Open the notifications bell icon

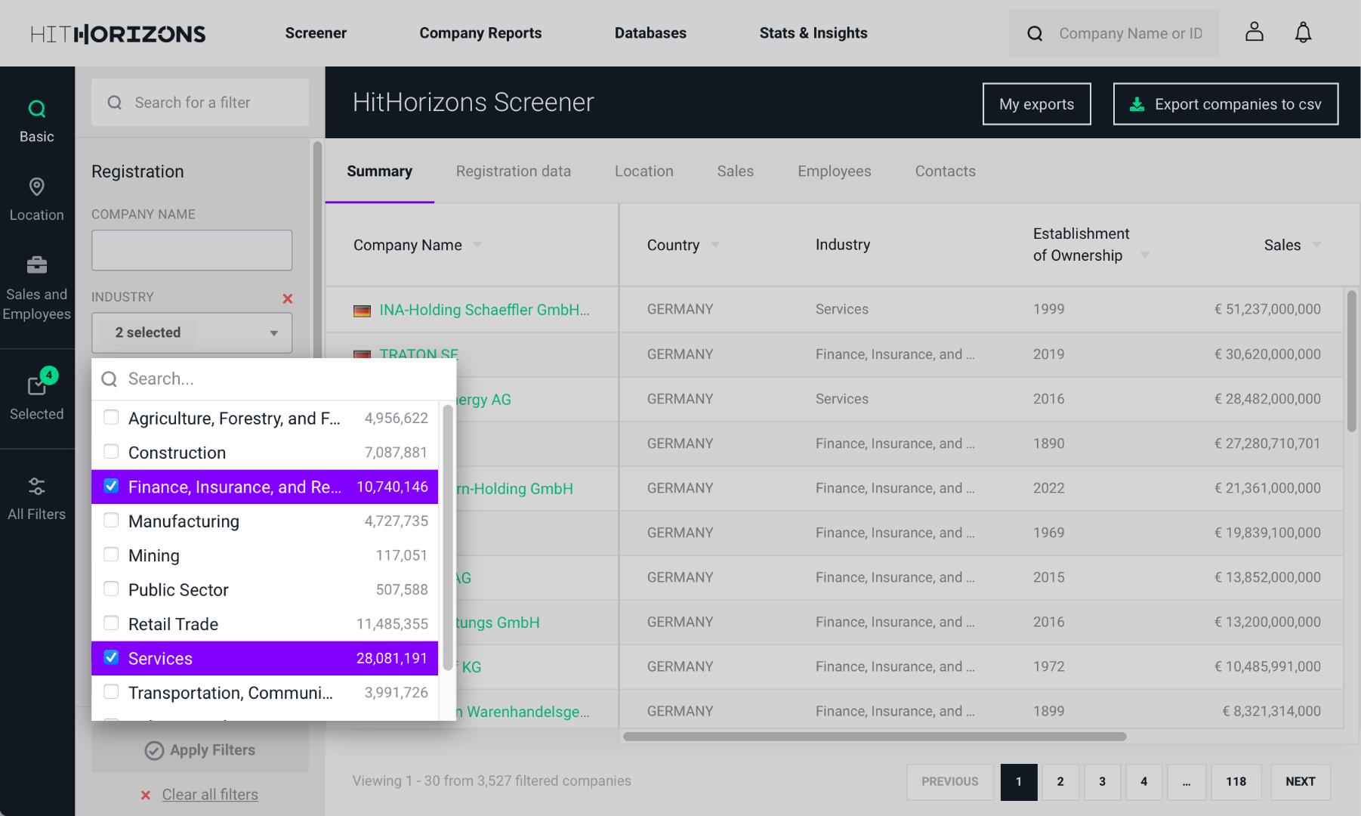pos(1304,32)
